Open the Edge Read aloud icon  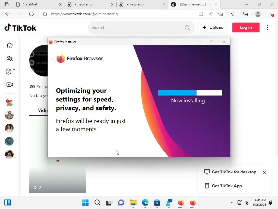[x=211, y=14]
